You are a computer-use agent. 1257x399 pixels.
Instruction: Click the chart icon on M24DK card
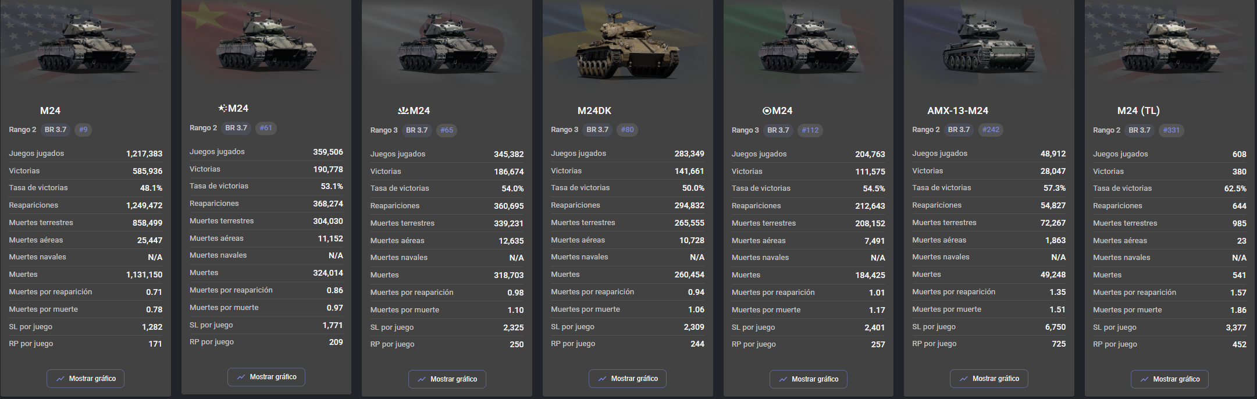tap(602, 379)
